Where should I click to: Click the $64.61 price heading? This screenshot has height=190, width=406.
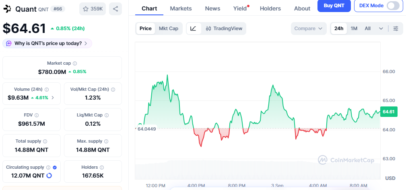24,29
